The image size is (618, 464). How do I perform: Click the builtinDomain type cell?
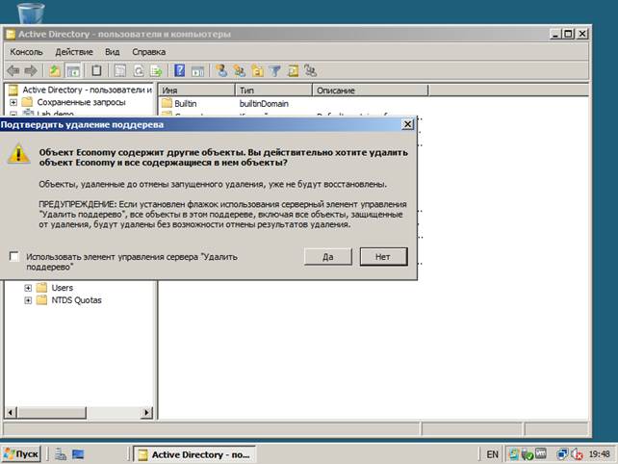coord(264,104)
